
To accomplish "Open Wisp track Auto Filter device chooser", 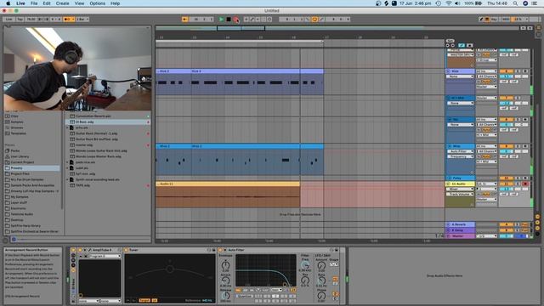I will [x=460, y=151].
